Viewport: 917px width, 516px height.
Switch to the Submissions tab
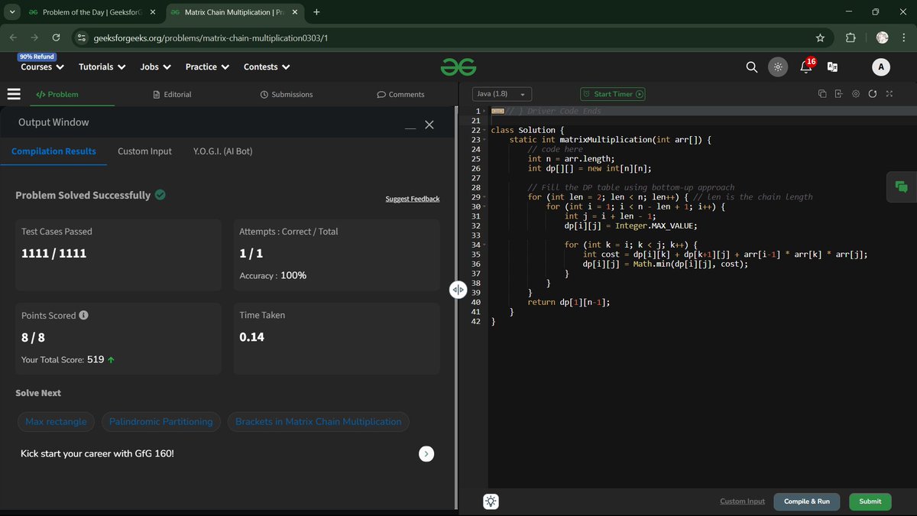coord(287,95)
